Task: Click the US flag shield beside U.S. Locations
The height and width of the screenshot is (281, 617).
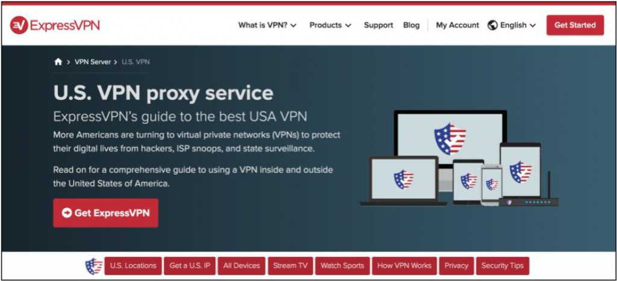Action: (x=93, y=266)
